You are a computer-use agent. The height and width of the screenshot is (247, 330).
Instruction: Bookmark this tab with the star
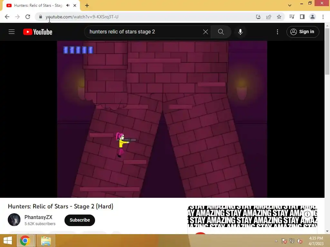click(x=279, y=17)
